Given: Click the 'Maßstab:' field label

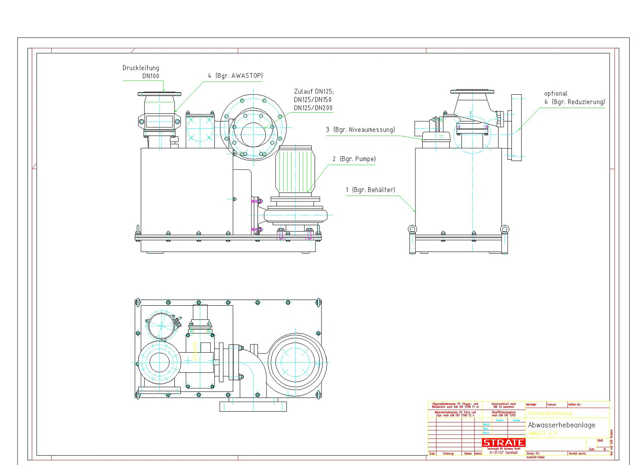Looking at the screenshot, I should [531, 405].
